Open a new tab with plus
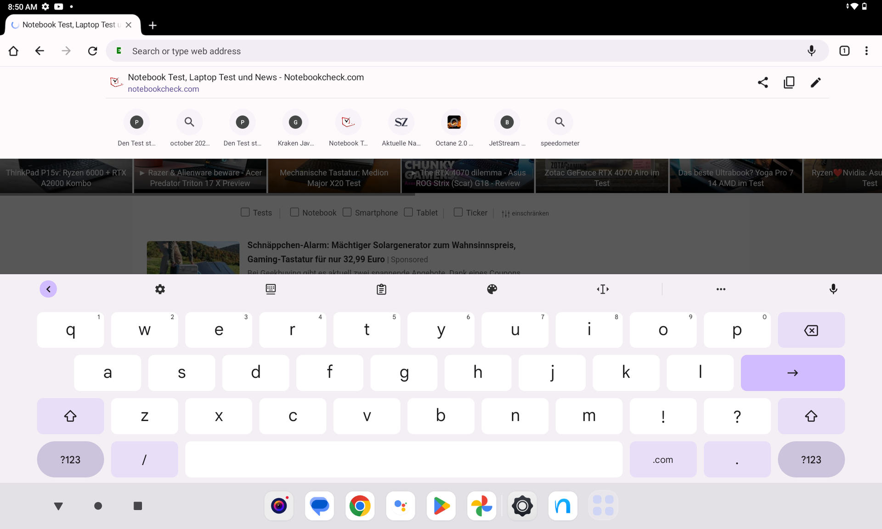 [153, 25]
